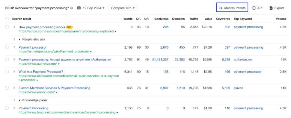291x118 pixels.
Task: Click the Export file icon
Action: [271, 8]
